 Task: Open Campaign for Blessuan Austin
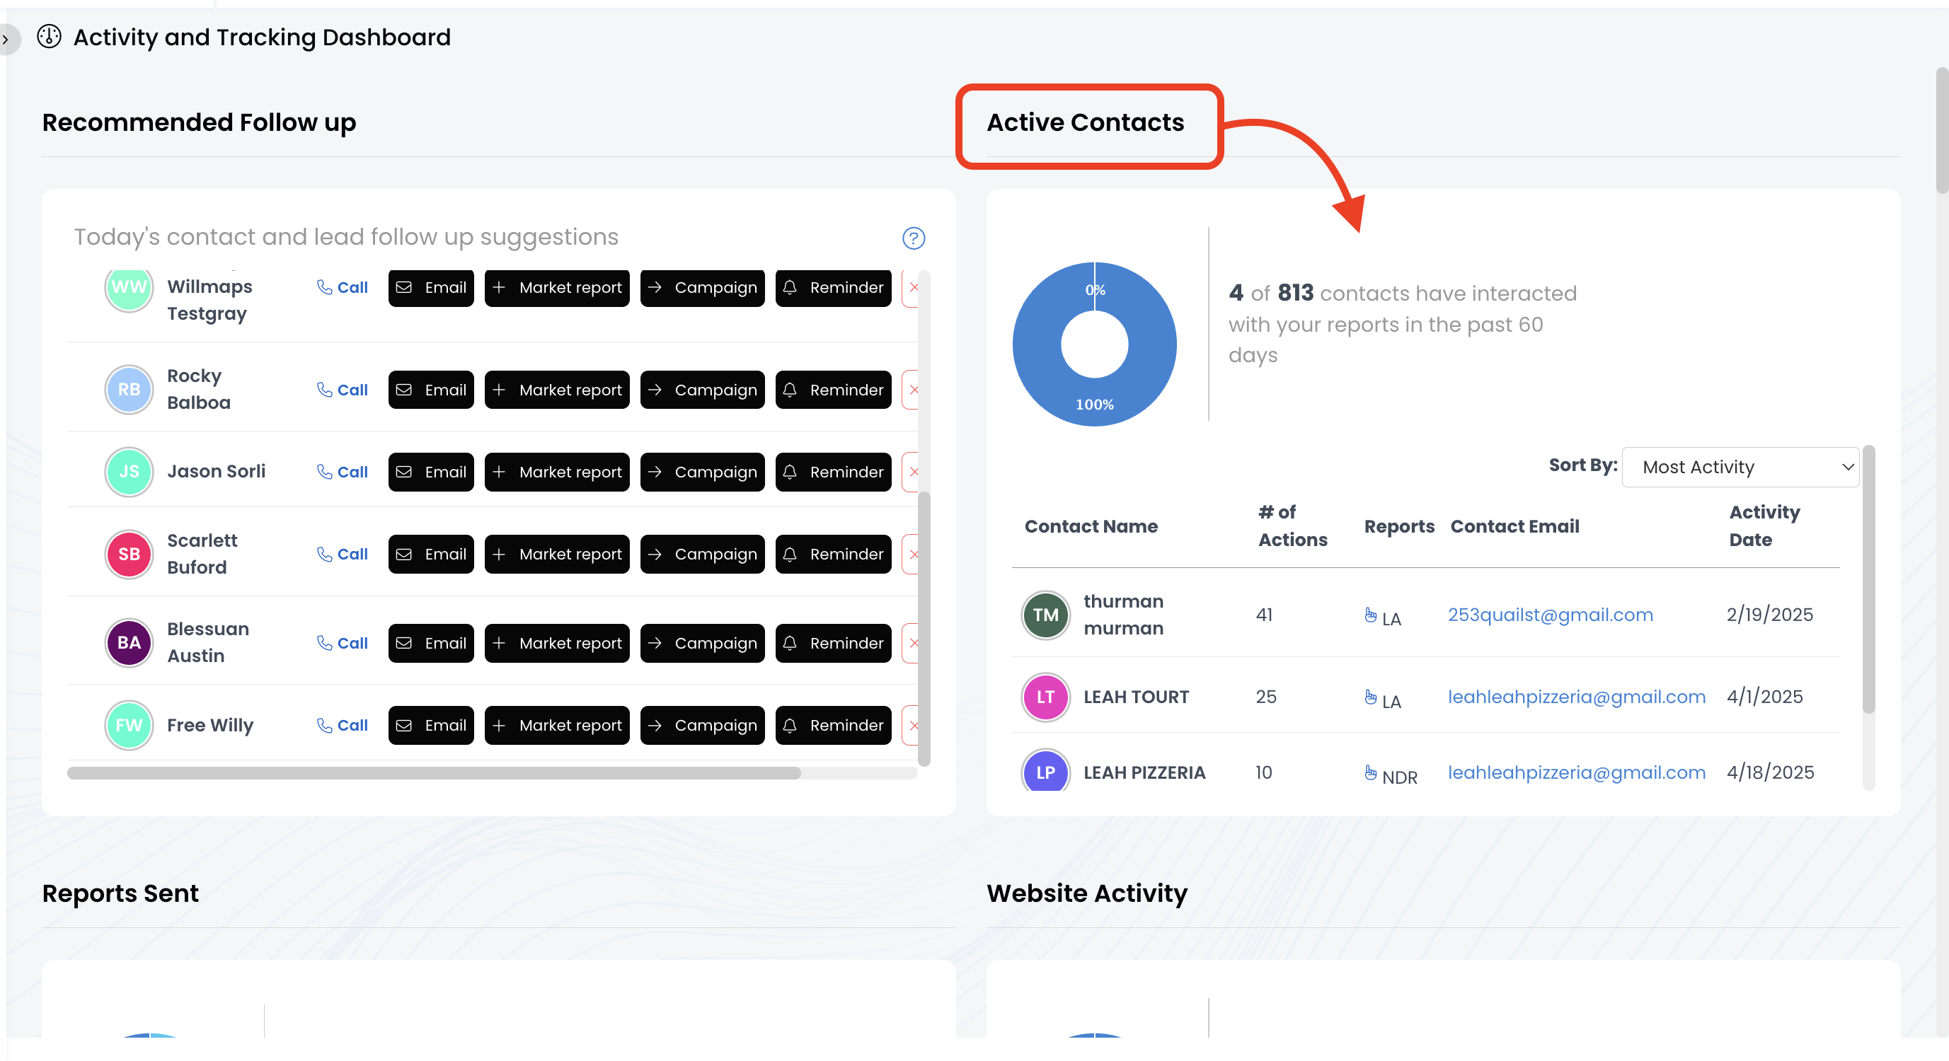[701, 643]
